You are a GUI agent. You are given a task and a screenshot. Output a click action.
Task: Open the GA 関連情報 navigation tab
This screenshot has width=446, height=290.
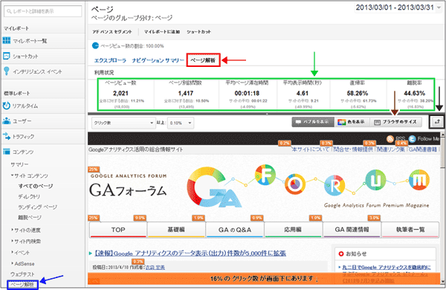click(x=352, y=230)
